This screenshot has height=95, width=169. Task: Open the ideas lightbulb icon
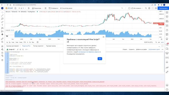point(167,39)
